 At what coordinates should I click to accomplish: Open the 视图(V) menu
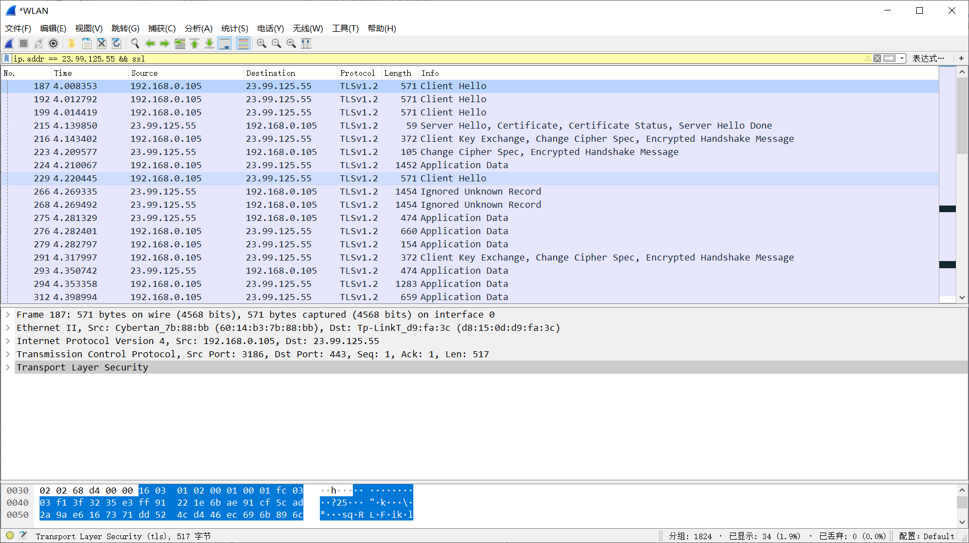[x=89, y=29]
